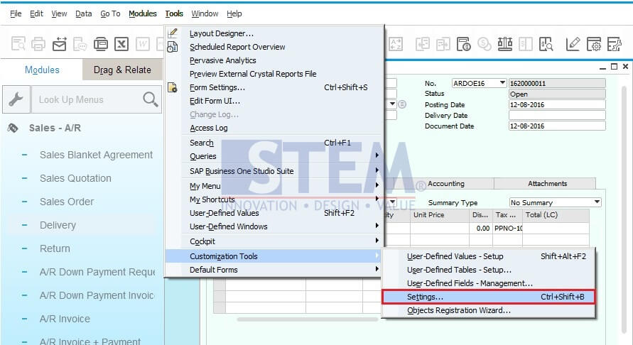Click the Export to Excel icon
The width and height of the screenshot is (633, 345).
point(121,43)
